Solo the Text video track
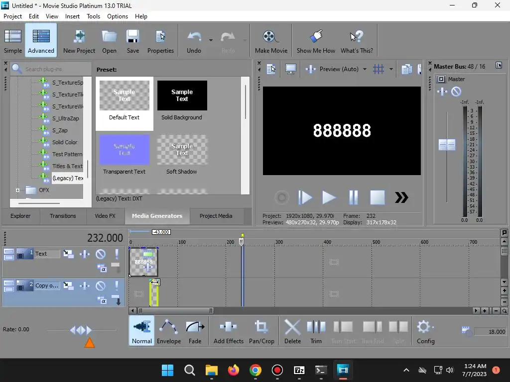Screen dimensions: 510x382 [117, 254]
